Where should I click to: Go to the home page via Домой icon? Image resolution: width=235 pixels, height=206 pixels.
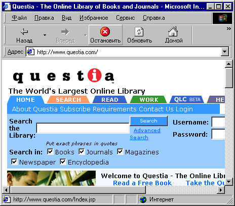tap(173, 31)
